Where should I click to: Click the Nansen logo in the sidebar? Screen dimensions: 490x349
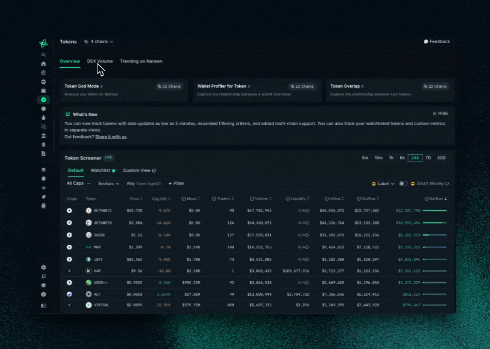coord(44,44)
